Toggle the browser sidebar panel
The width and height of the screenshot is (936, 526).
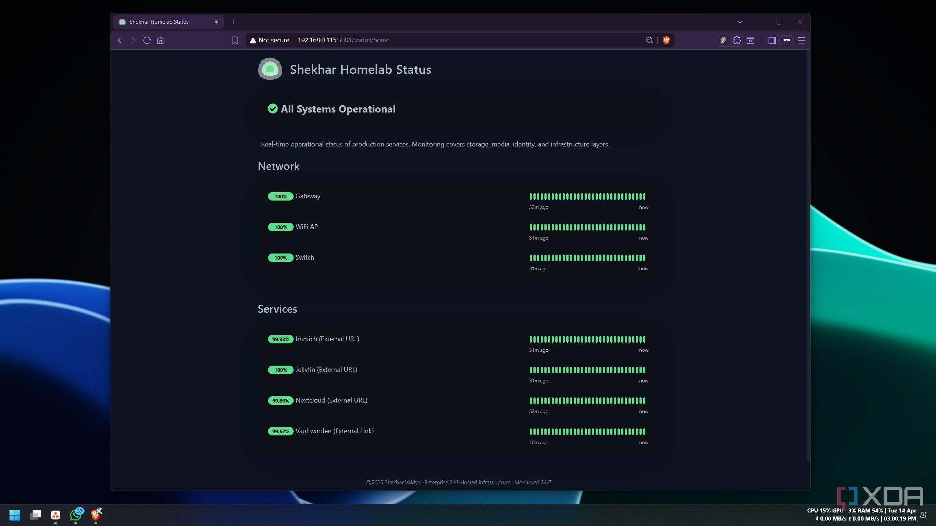pyautogui.click(x=772, y=40)
